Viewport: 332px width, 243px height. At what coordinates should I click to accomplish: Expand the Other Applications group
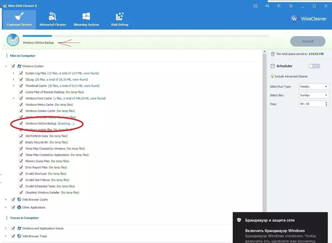pyautogui.click(x=6, y=207)
